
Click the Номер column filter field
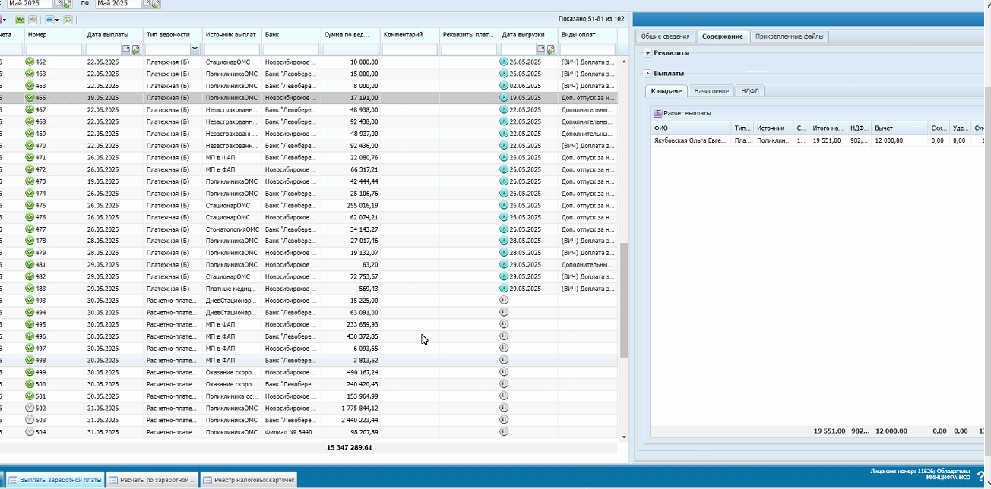[53, 49]
